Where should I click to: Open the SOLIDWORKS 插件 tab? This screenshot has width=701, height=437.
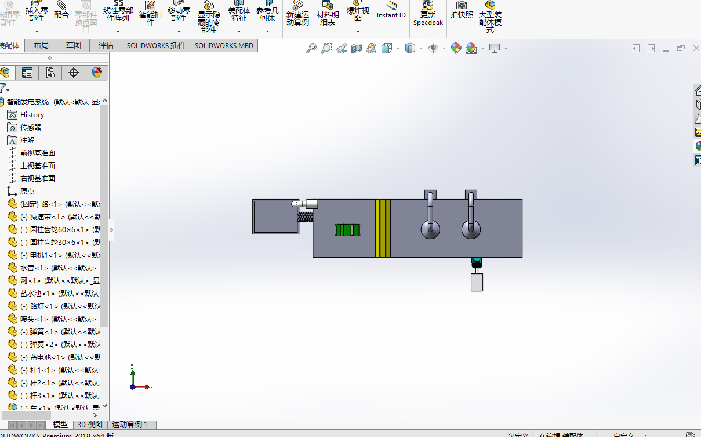click(x=156, y=45)
